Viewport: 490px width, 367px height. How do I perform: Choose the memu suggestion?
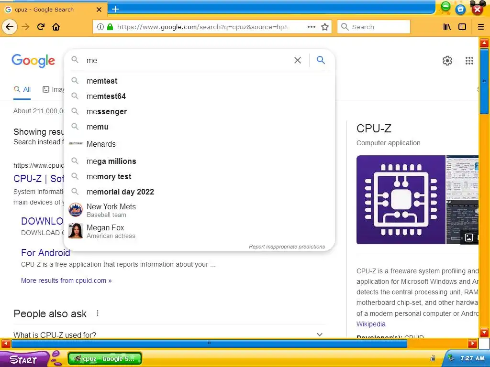coord(199,127)
